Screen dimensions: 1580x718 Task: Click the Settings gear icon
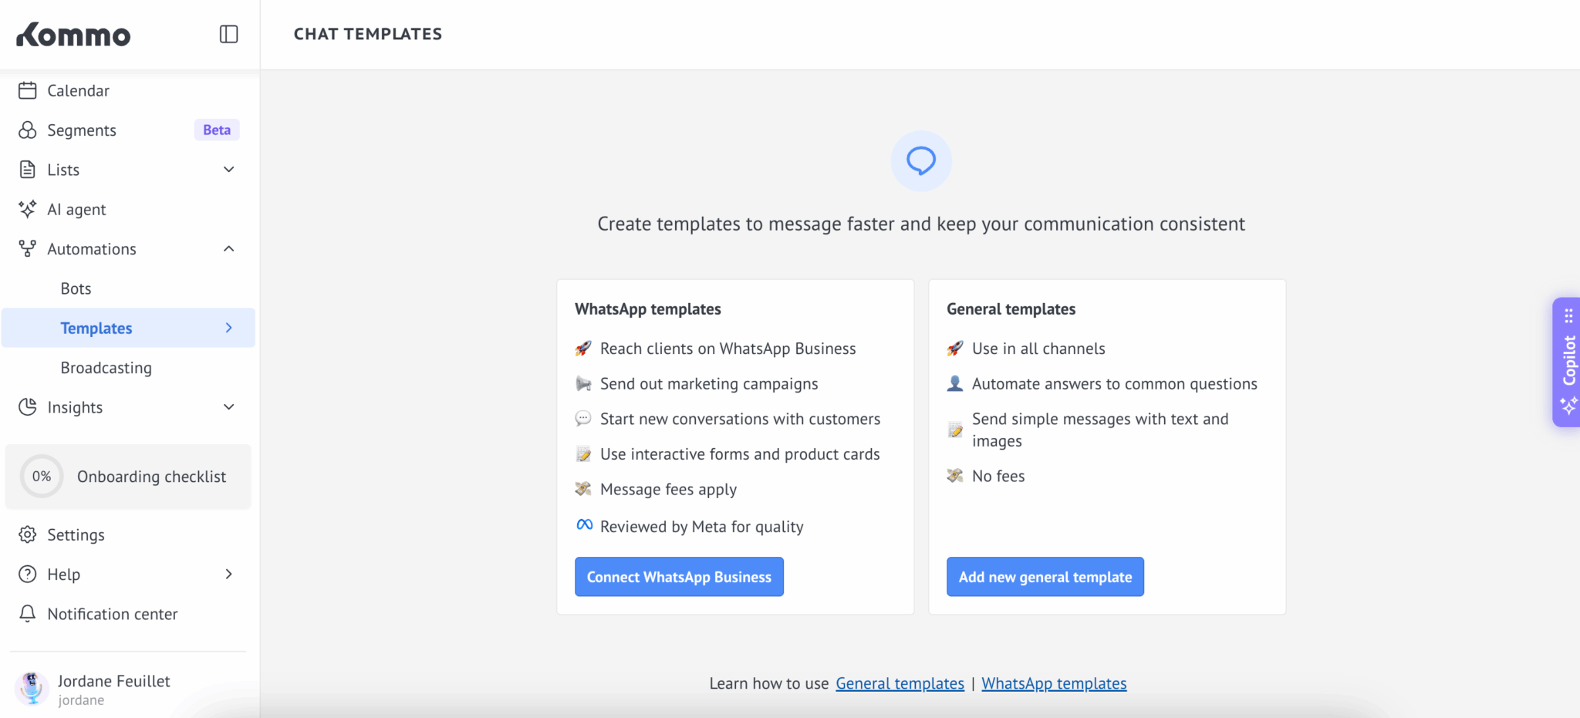tap(28, 534)
